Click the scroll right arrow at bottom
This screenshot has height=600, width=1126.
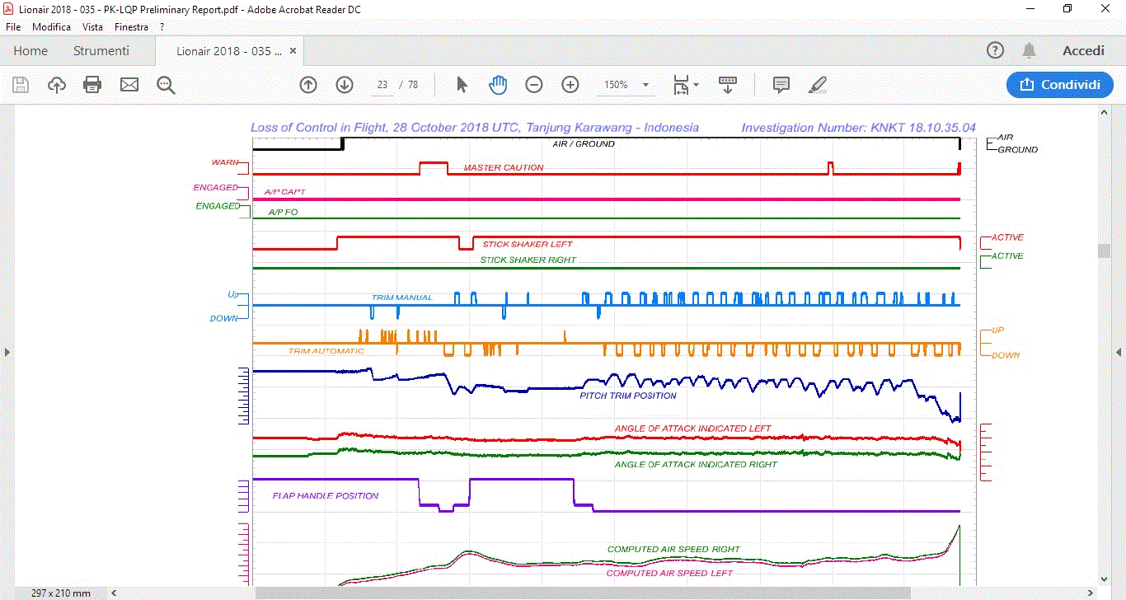click(1091, 593)
